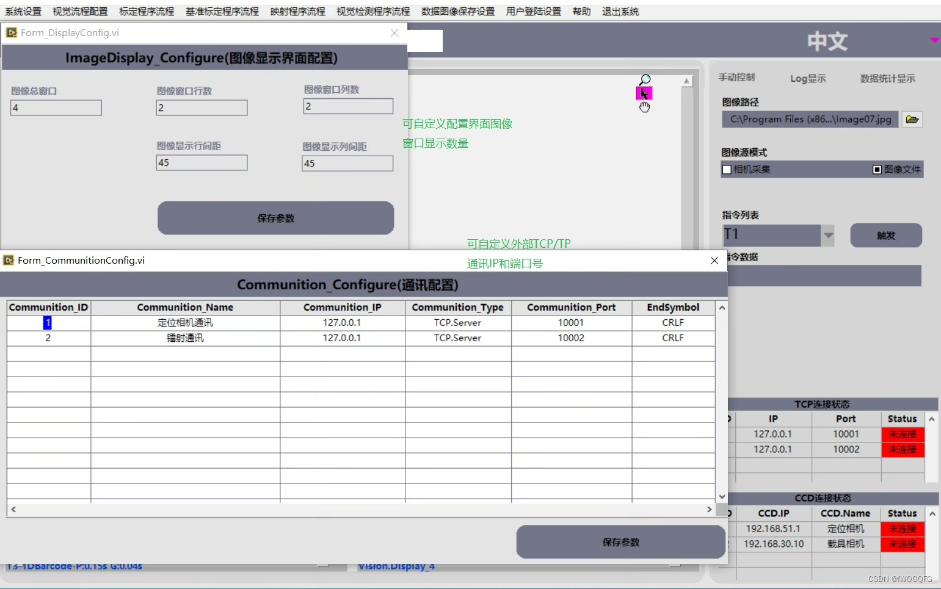Select Communition_ID cell 1
The width and height of the screenshot is (941, 589).
(48, 322)
